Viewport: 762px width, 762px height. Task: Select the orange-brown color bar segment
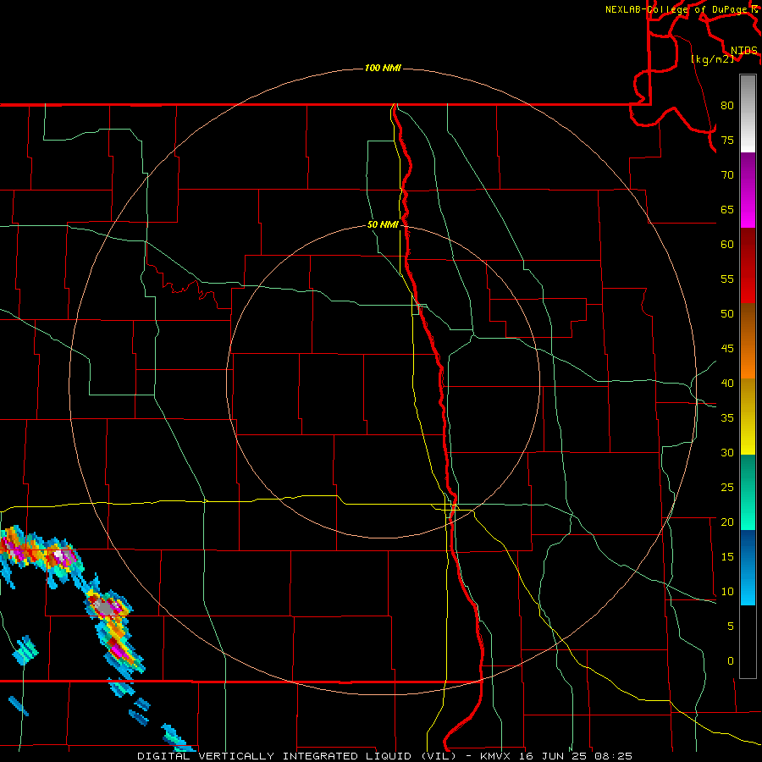click(x=748, y=340)
